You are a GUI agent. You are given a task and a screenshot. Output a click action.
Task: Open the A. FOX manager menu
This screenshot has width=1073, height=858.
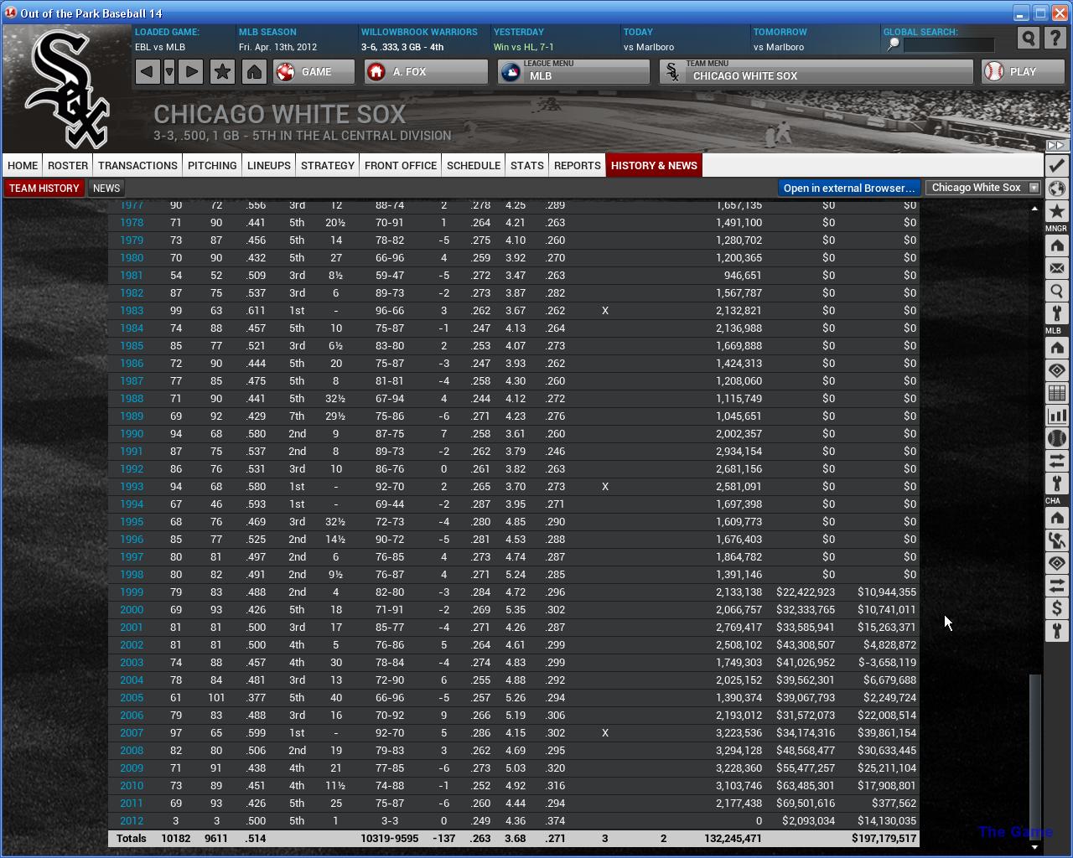pyautogui.click(x=426, y=71)
